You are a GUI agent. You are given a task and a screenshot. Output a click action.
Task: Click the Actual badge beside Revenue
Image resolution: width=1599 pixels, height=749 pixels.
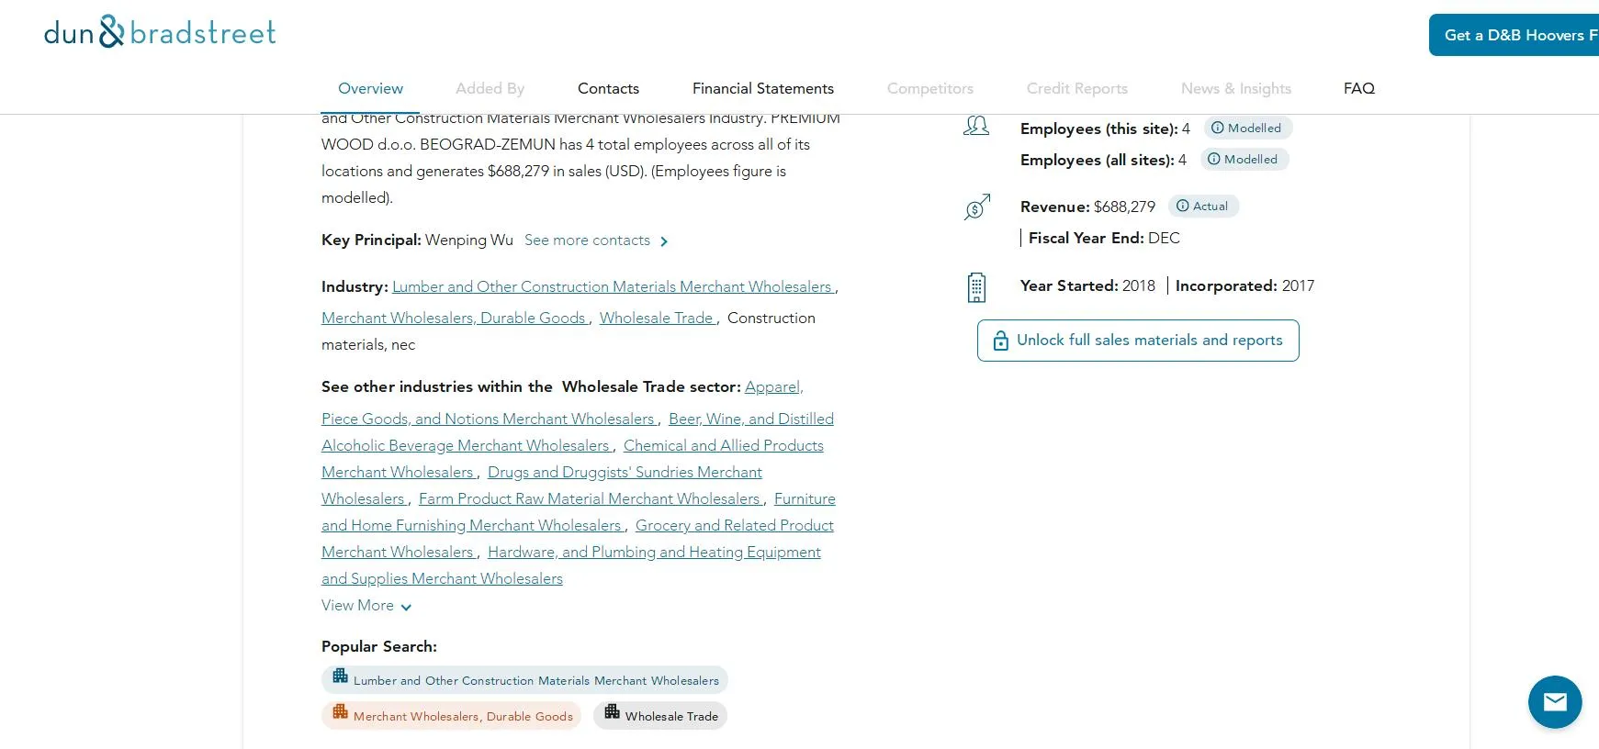(1203, 206)
